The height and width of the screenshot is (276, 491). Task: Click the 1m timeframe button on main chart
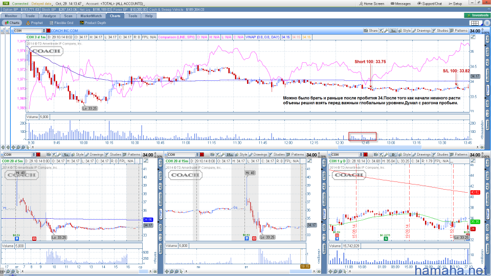tap(393, 31)
